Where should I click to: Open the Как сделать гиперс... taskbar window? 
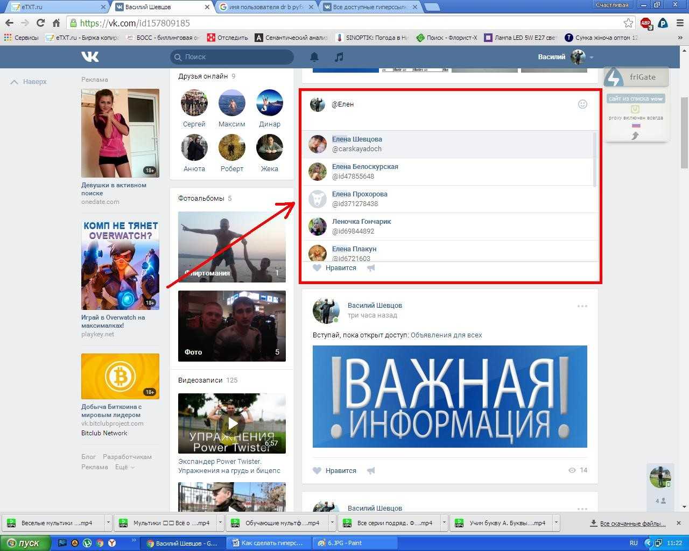[x=268, y=543]
